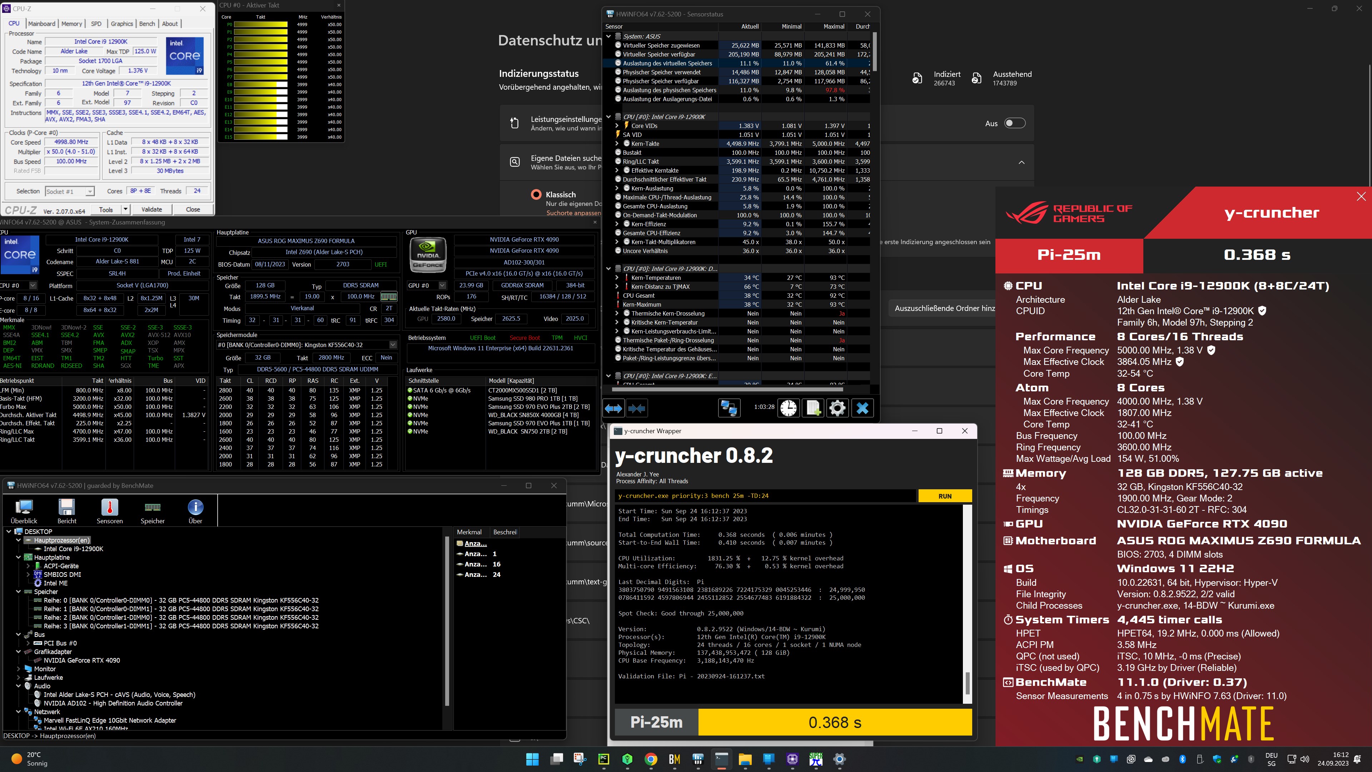Click the Bericht floppy disk icon

pyautogui.click(x=66, y=511)
